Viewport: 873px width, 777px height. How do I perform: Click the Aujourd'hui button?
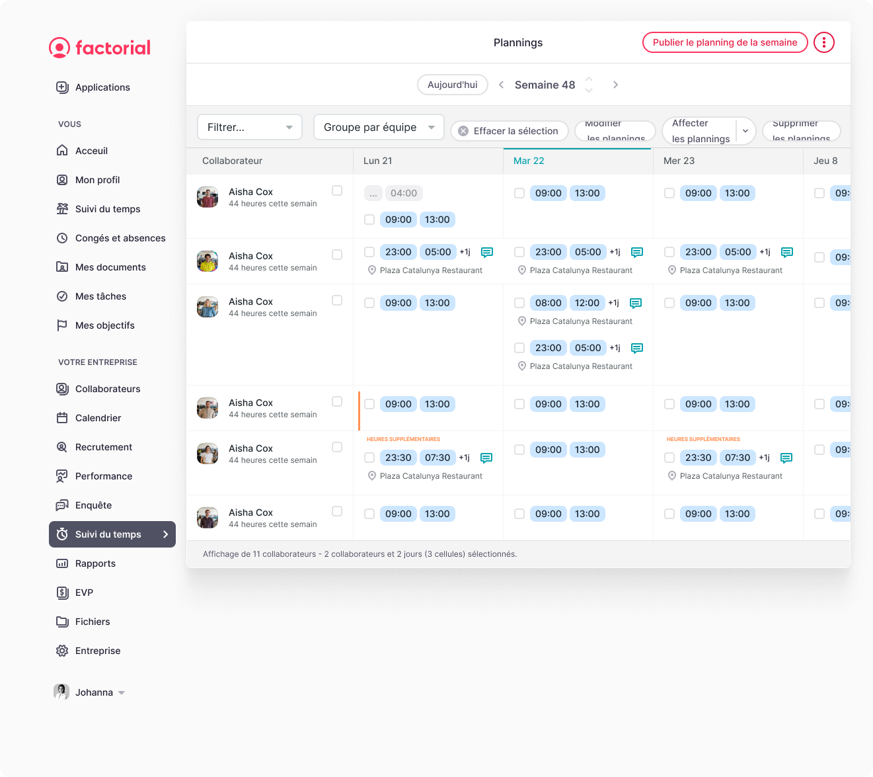[453, 85]
